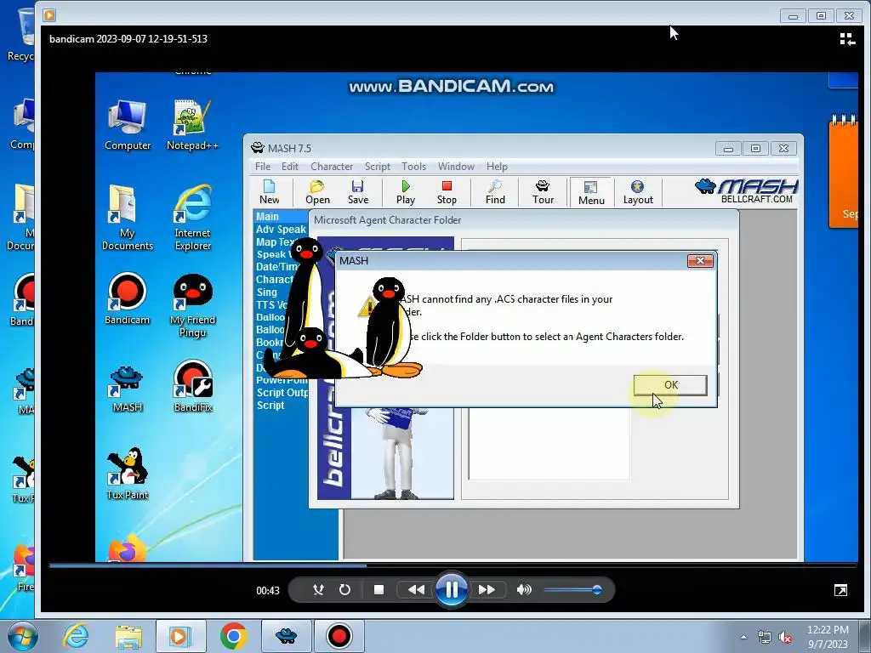Open Bandicam icon in recorded desktop
The image size is (871, 653).
click(x=128, y=298)
